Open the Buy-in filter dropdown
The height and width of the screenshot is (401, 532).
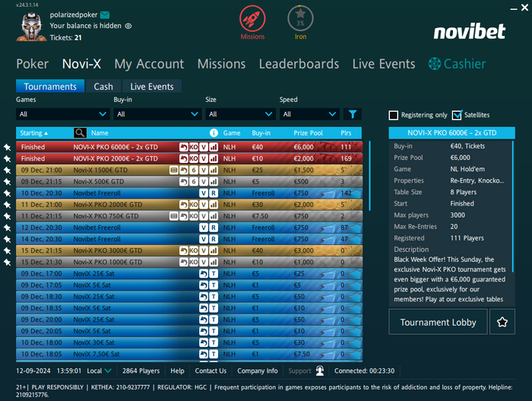tap(157, 114)
